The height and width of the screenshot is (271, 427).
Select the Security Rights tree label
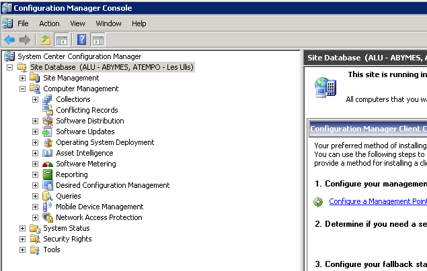67,239
